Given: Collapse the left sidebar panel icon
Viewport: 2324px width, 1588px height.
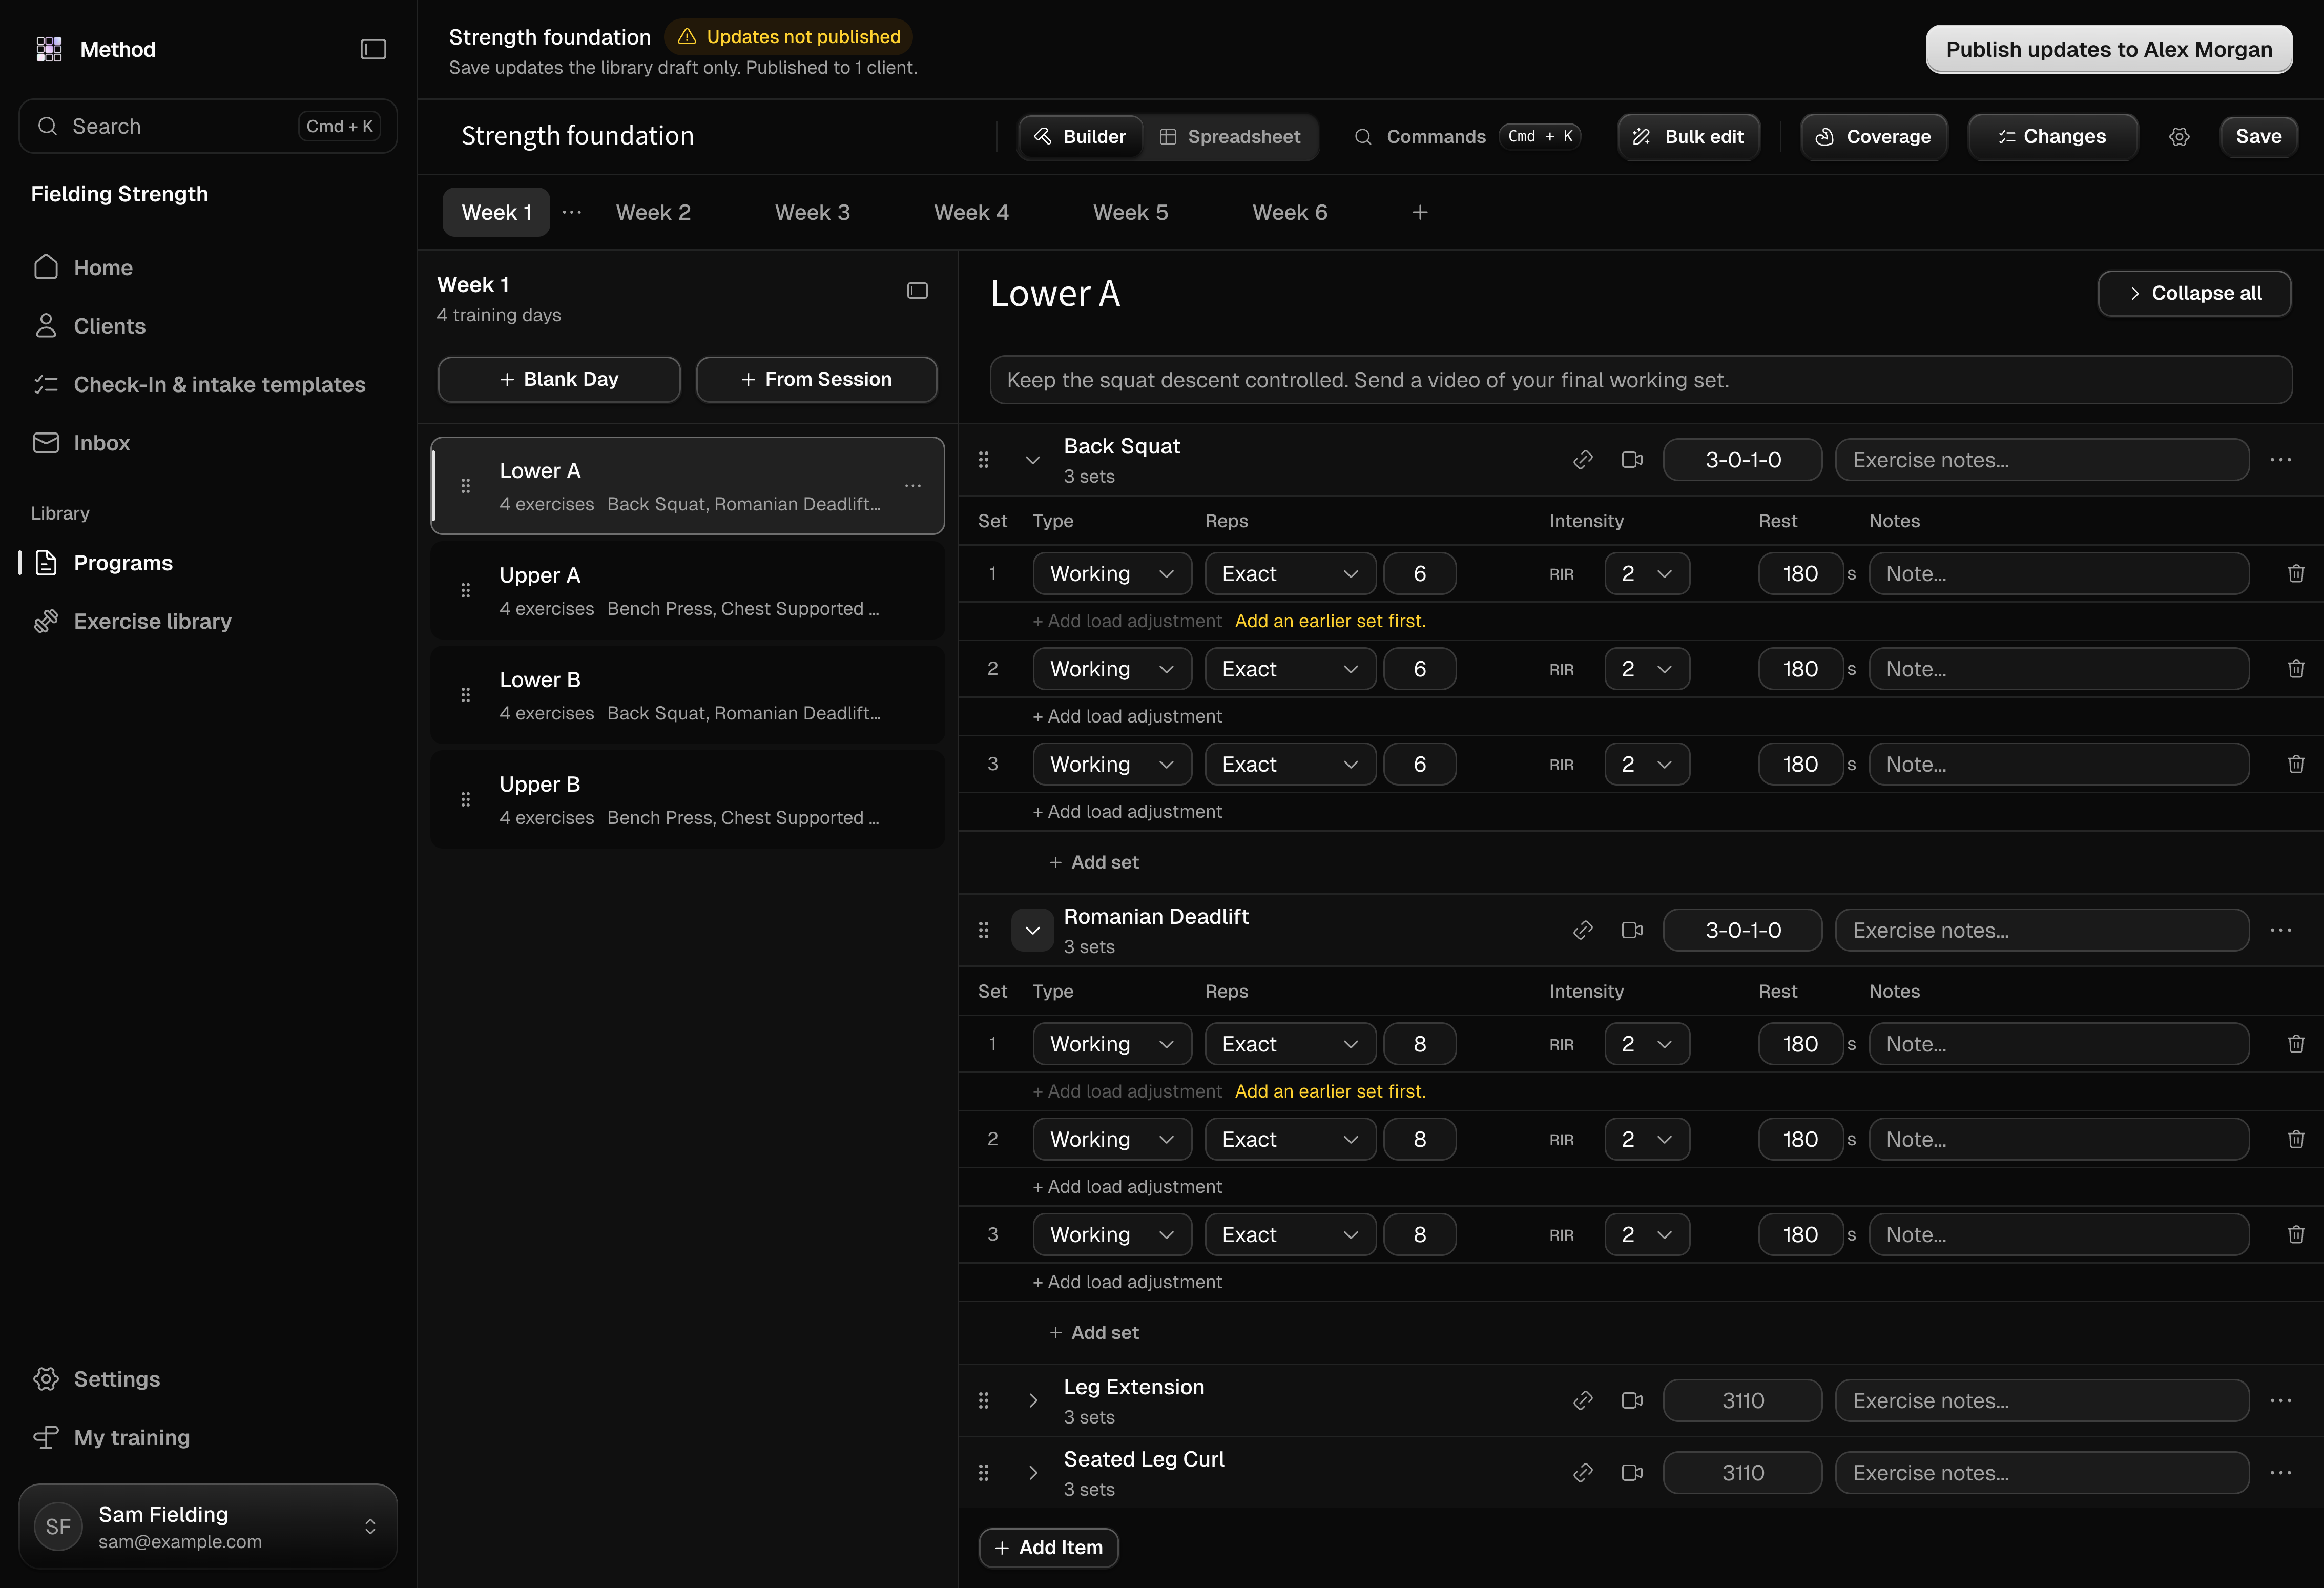Looking at the screenshot, I should (373, 49).
